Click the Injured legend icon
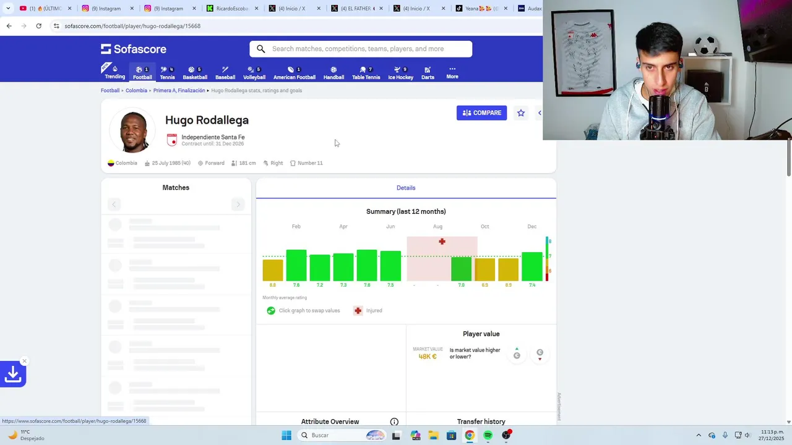This screenshot has width=792, height=445. [358, 310]
